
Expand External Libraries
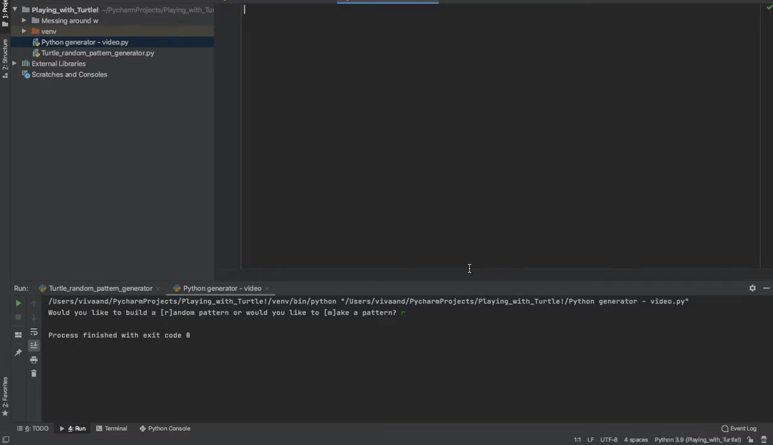[x=14, y=64]
